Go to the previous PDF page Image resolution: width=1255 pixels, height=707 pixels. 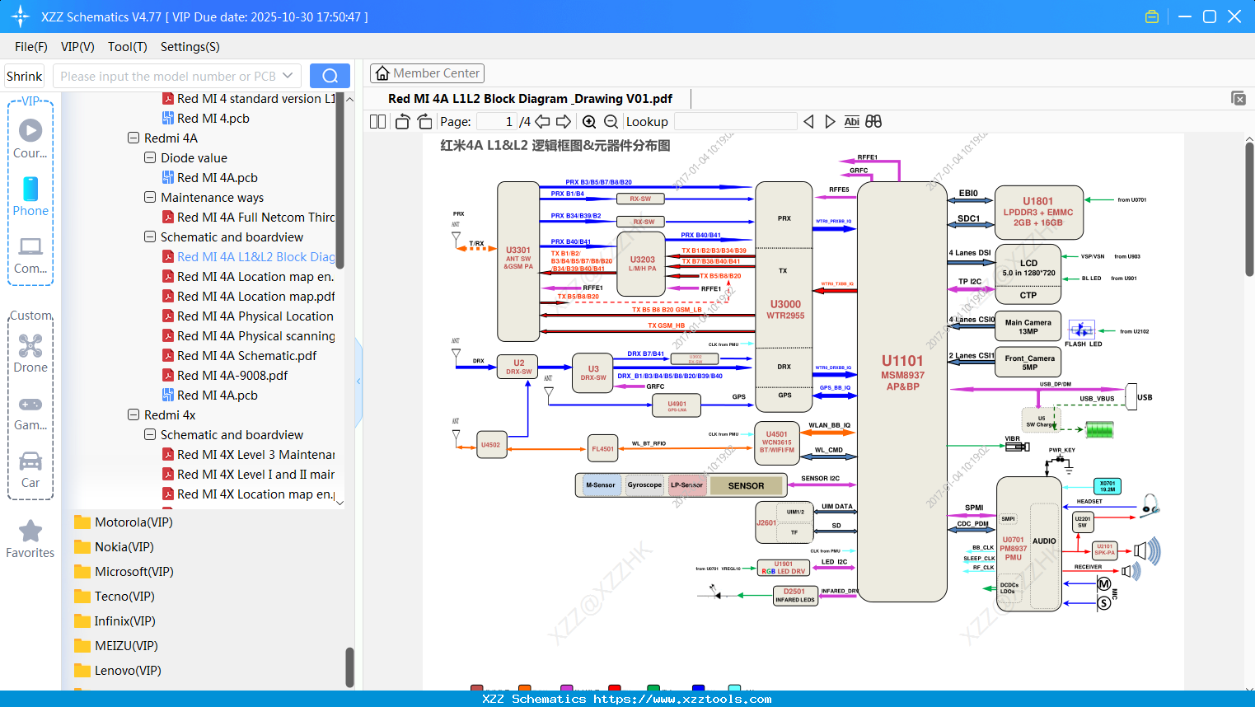click(x=543, y=121)
